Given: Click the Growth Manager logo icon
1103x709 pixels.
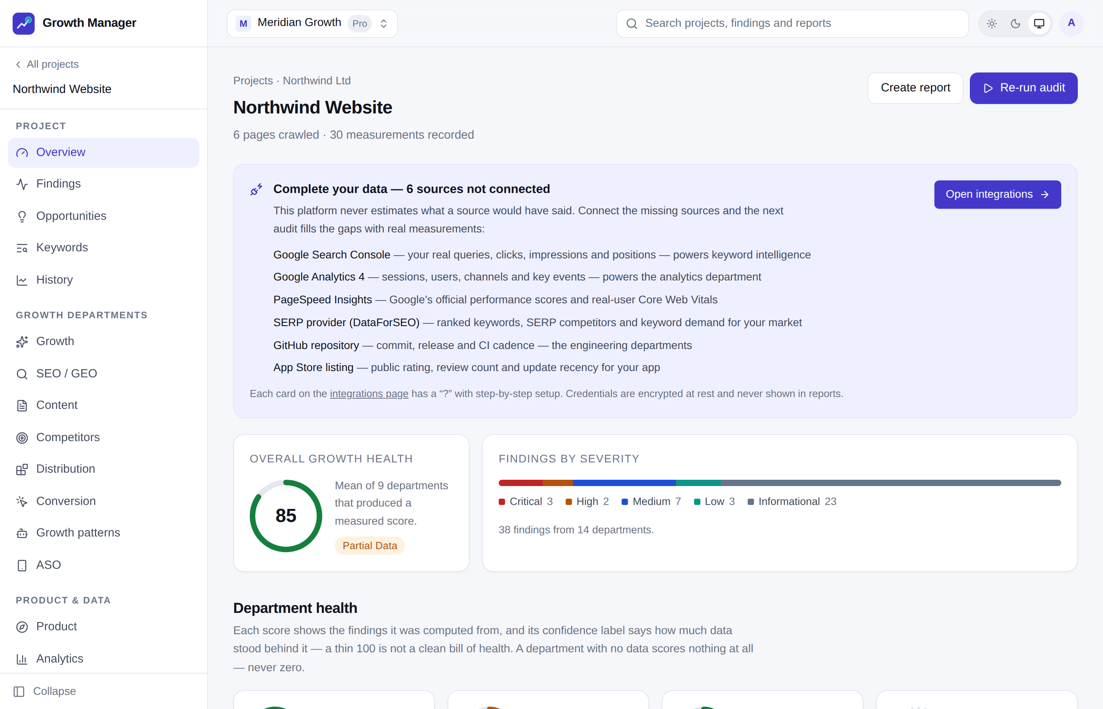Looking at the screenshot, I should 24,23.
